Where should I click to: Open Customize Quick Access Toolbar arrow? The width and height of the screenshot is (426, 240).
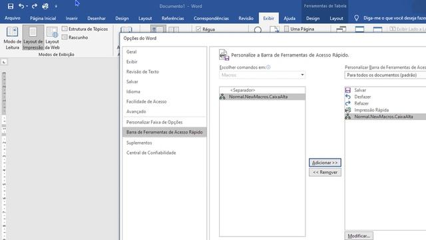[x=56, y=6]
